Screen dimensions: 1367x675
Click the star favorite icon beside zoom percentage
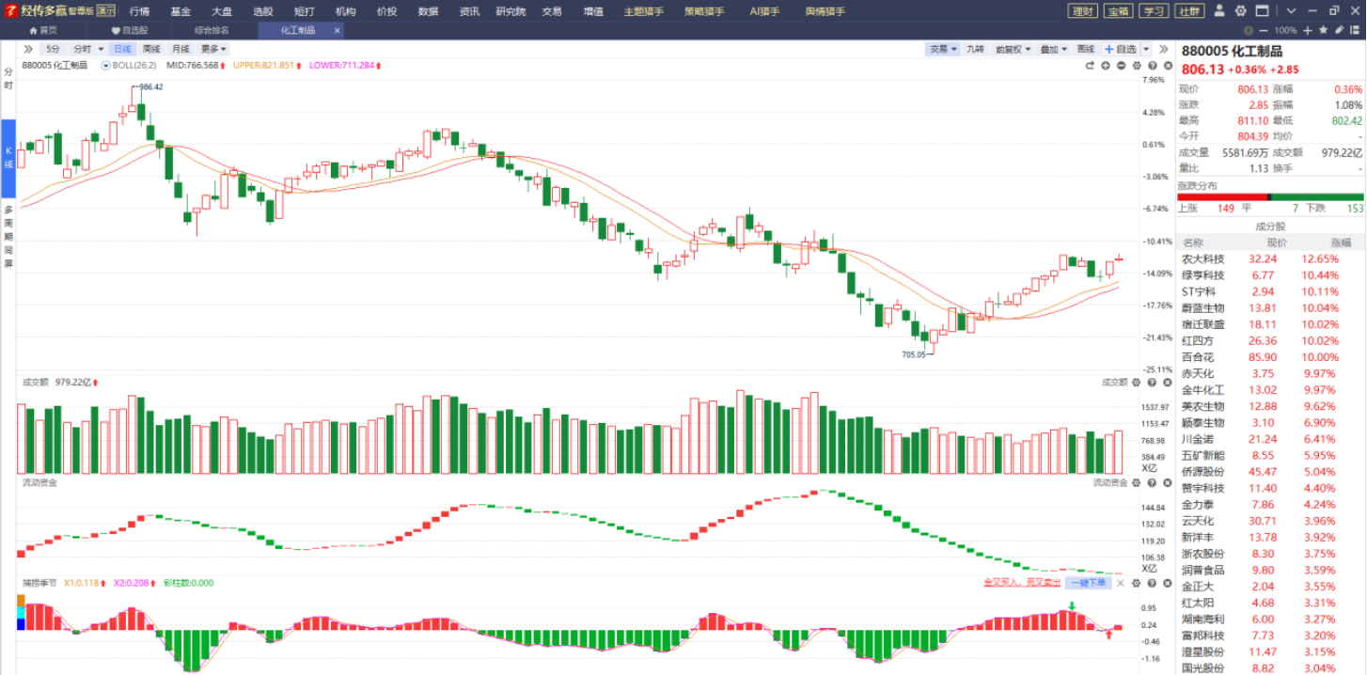coord(1324,30)
